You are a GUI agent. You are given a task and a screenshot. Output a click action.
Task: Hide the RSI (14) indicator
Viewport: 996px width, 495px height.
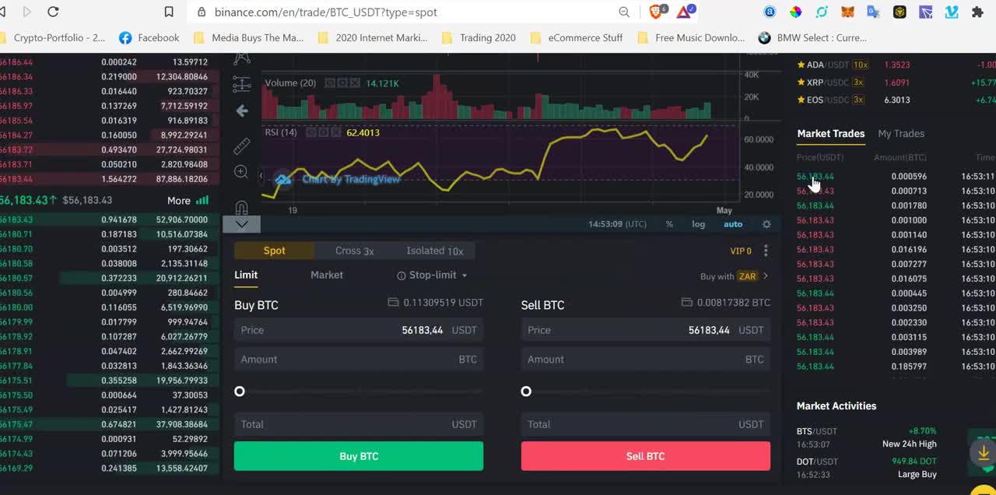pyautogui.click(x=310, y=132)
